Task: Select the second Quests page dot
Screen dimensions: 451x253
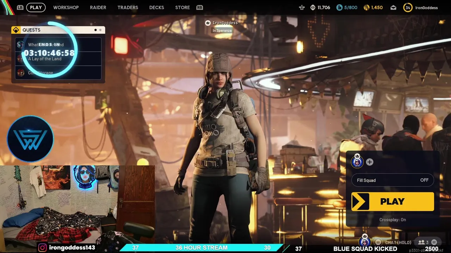Action: click(x=100, y=30)
